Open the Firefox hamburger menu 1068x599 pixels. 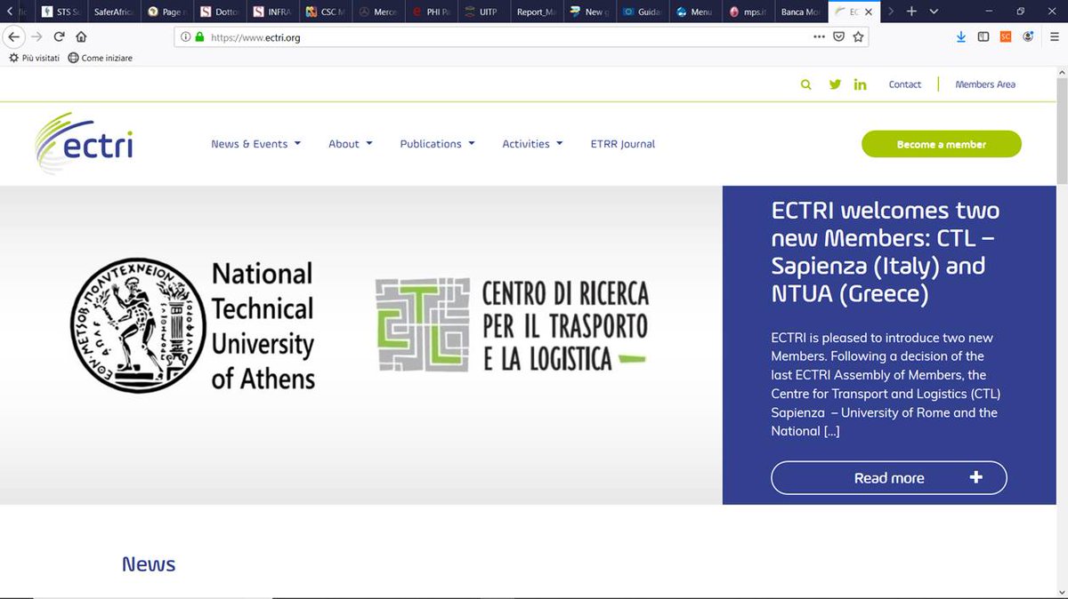(1054, 37)
